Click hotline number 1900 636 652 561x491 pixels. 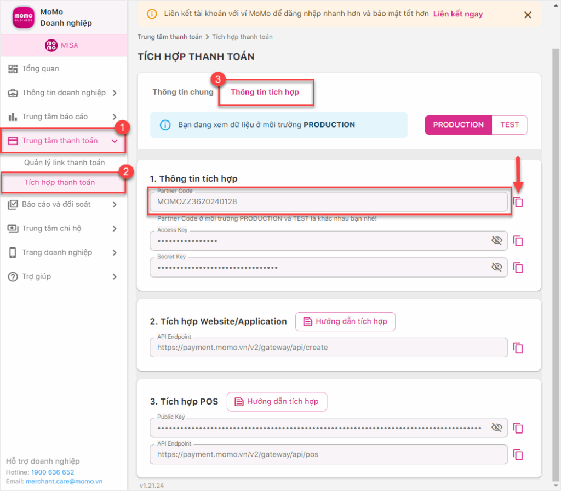pos(53,472)
